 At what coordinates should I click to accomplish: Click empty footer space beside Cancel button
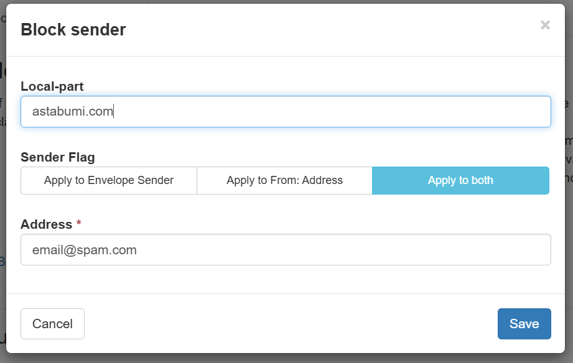click(x=286, y=324)
